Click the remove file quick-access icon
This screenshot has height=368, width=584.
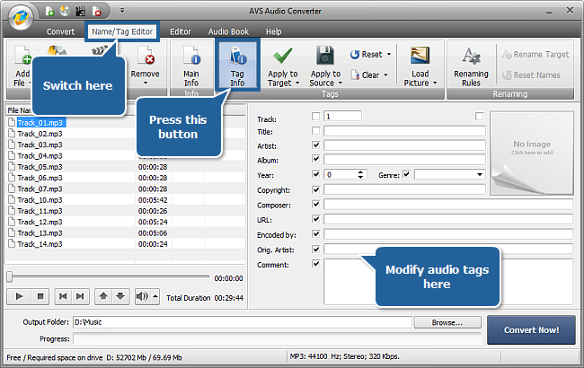pos(96,12)
